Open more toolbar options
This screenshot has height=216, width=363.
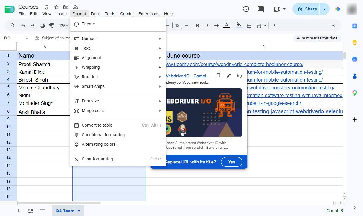274,26
